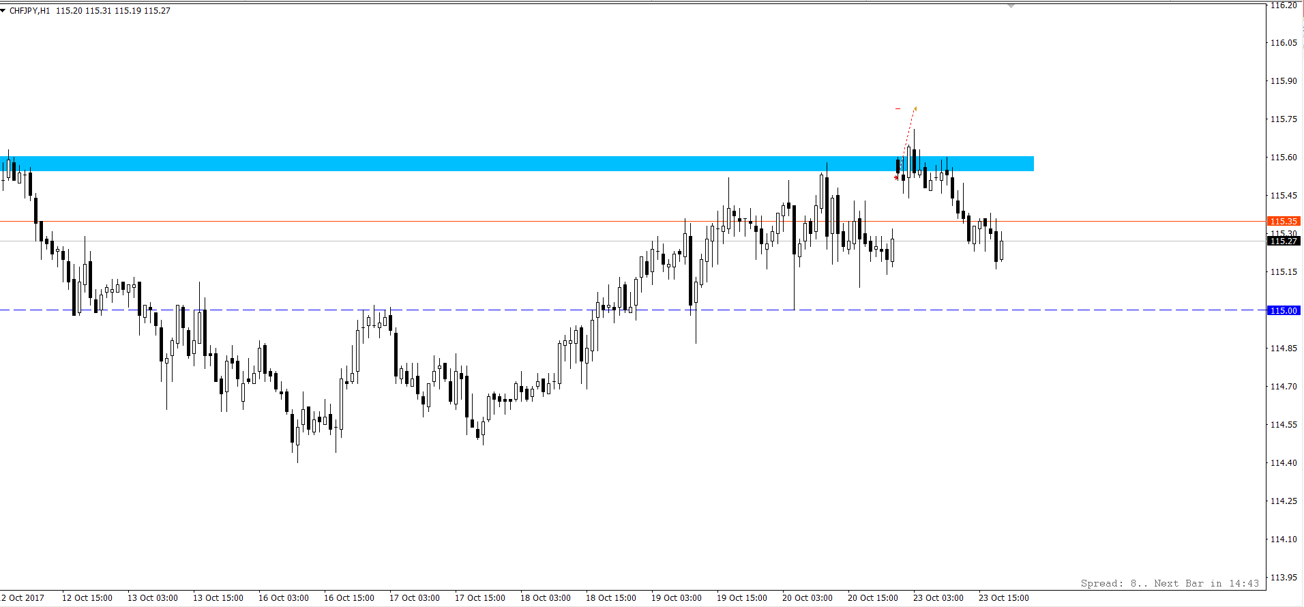Click the 114.25 price axis label
This screenshot has width=1304, height=607.
pyautogui.click(x=1283, y=501)
